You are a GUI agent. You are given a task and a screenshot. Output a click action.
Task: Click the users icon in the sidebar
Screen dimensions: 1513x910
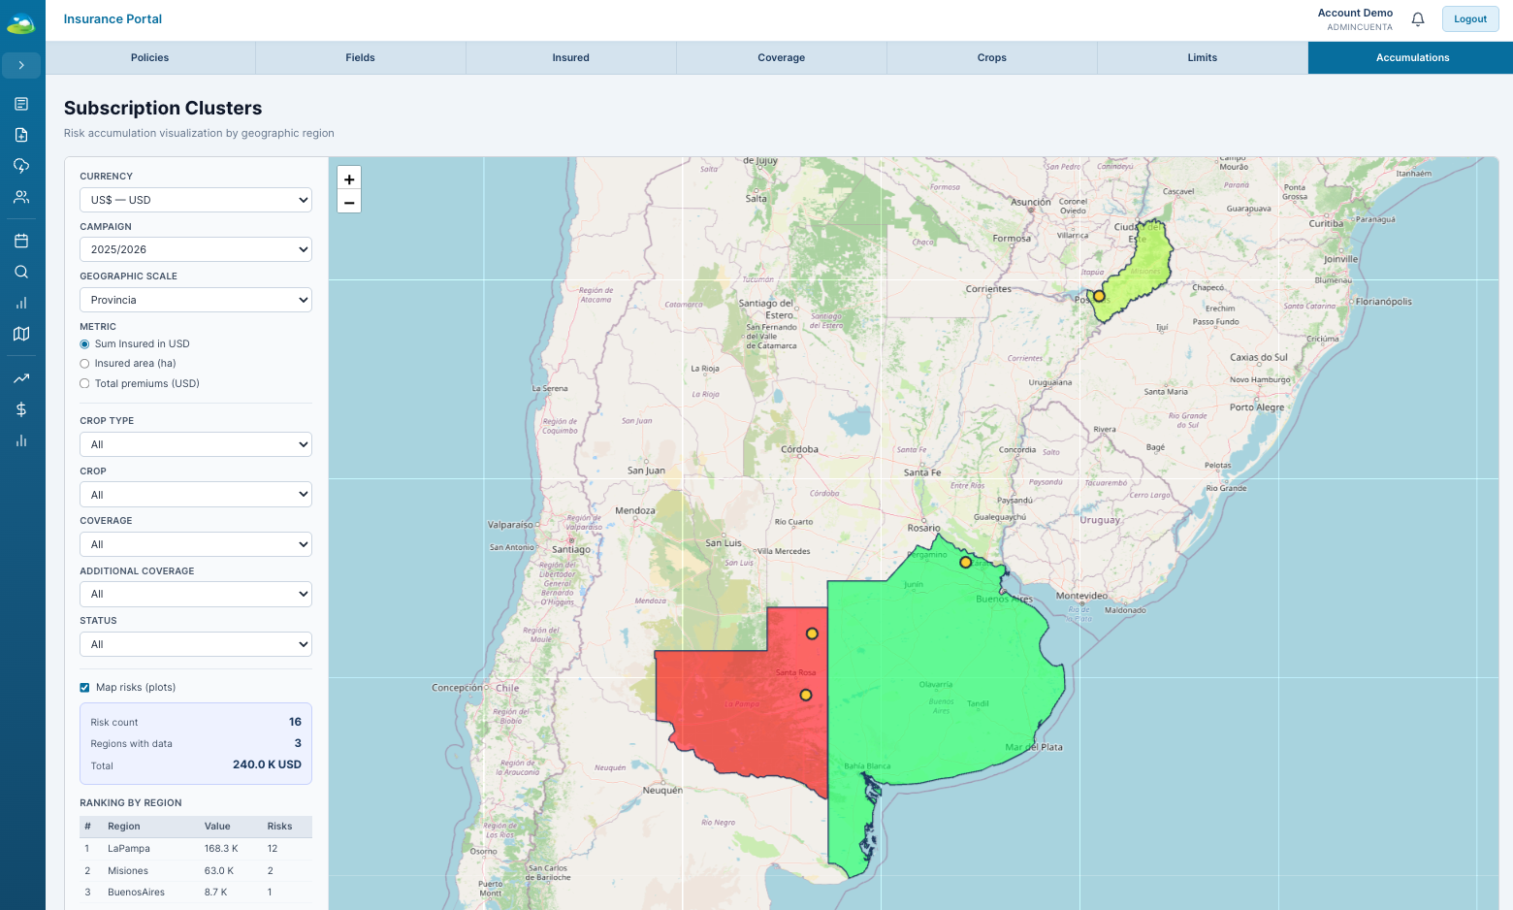coord(21,197)
